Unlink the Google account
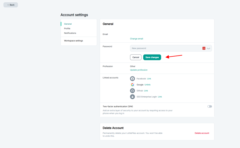The width and height of the screenshot is (240, 148). (147, 85)
